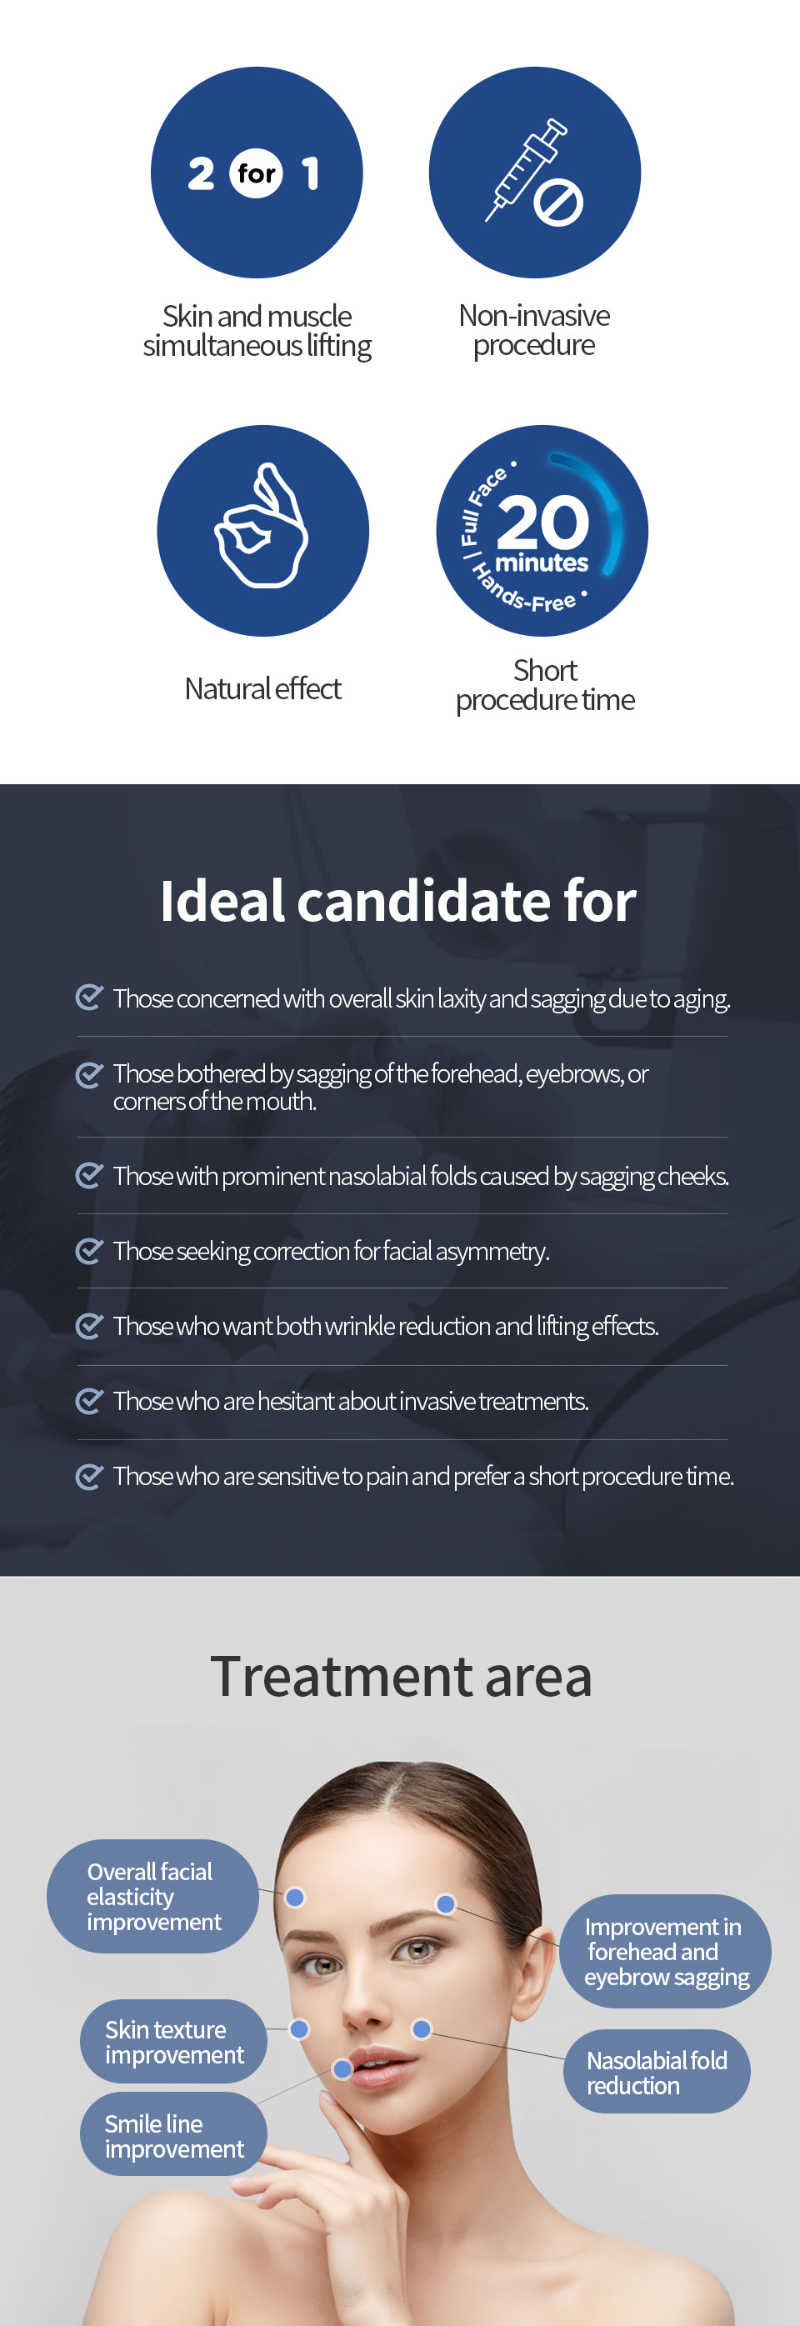Click the Ideal candidate for heading
This screenshot has width=800, height=2326.
pyautogui.click(x=398, y=901)
